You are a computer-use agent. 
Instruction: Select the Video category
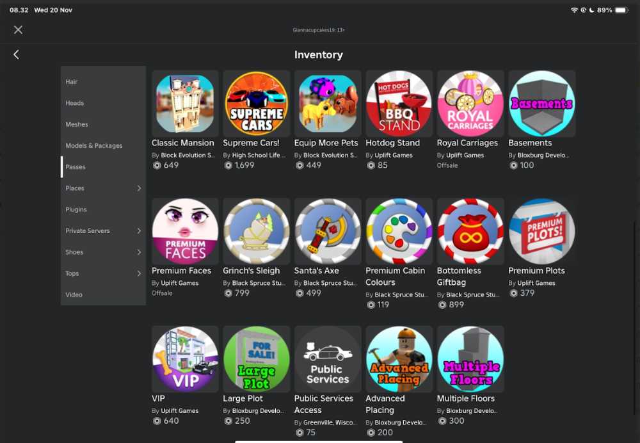coord(103,294)
